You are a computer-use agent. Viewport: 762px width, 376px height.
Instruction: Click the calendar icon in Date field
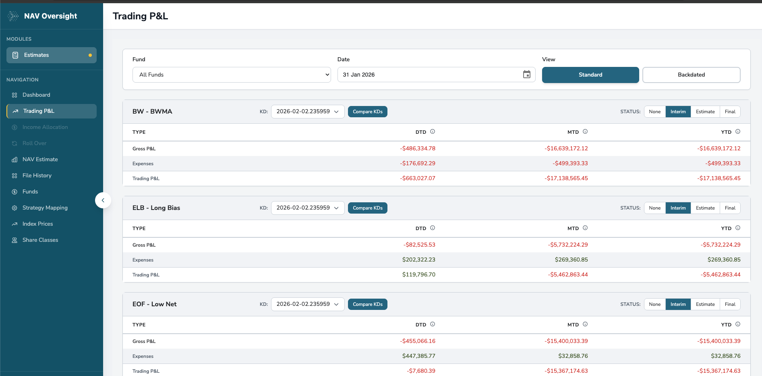[526, 75]
